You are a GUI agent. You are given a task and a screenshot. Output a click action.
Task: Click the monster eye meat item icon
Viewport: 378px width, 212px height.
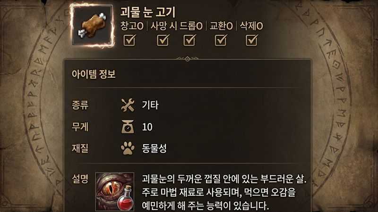92,25
